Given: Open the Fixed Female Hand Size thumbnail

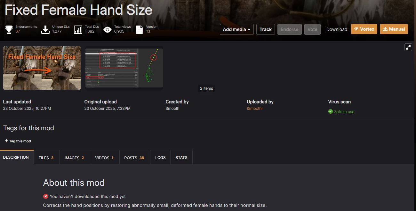Looking at the screenshot, I should [x=42, y=68].
